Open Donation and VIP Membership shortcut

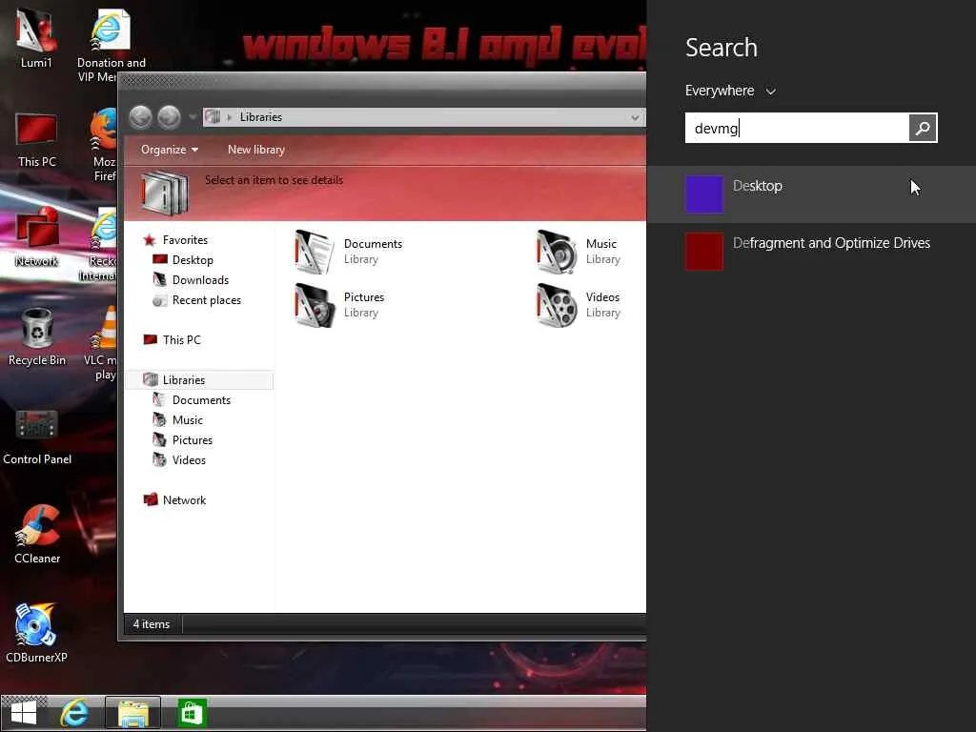(x=111, y=45)
